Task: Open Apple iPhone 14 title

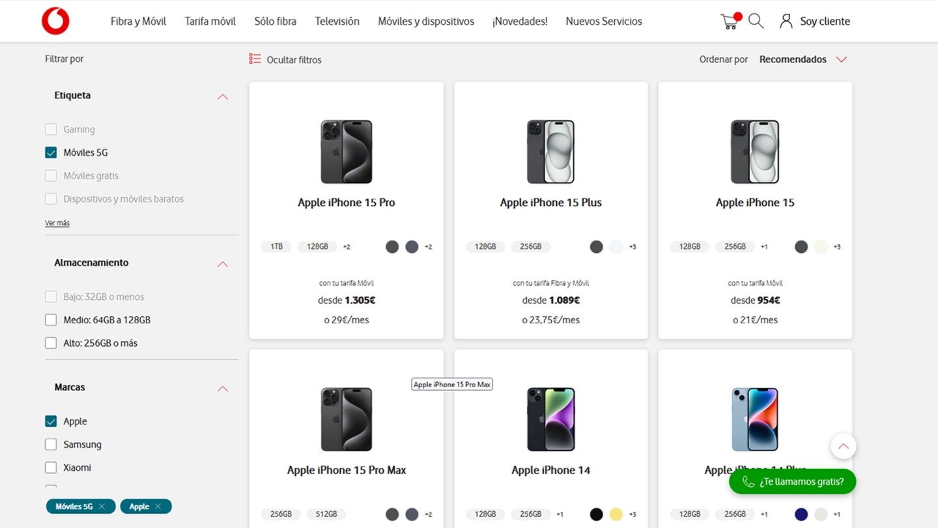Action: point(551,470)
